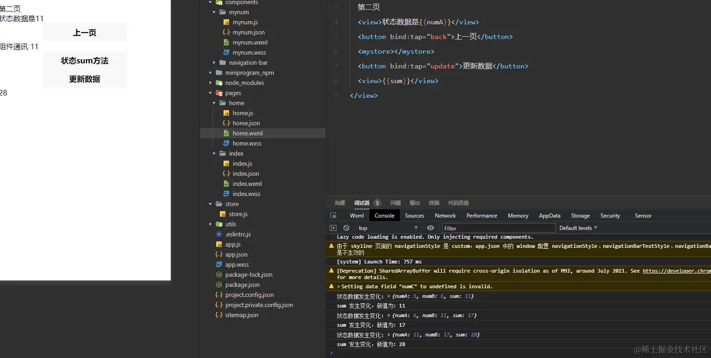Collapse the pages folder

(x=210, y=93)
